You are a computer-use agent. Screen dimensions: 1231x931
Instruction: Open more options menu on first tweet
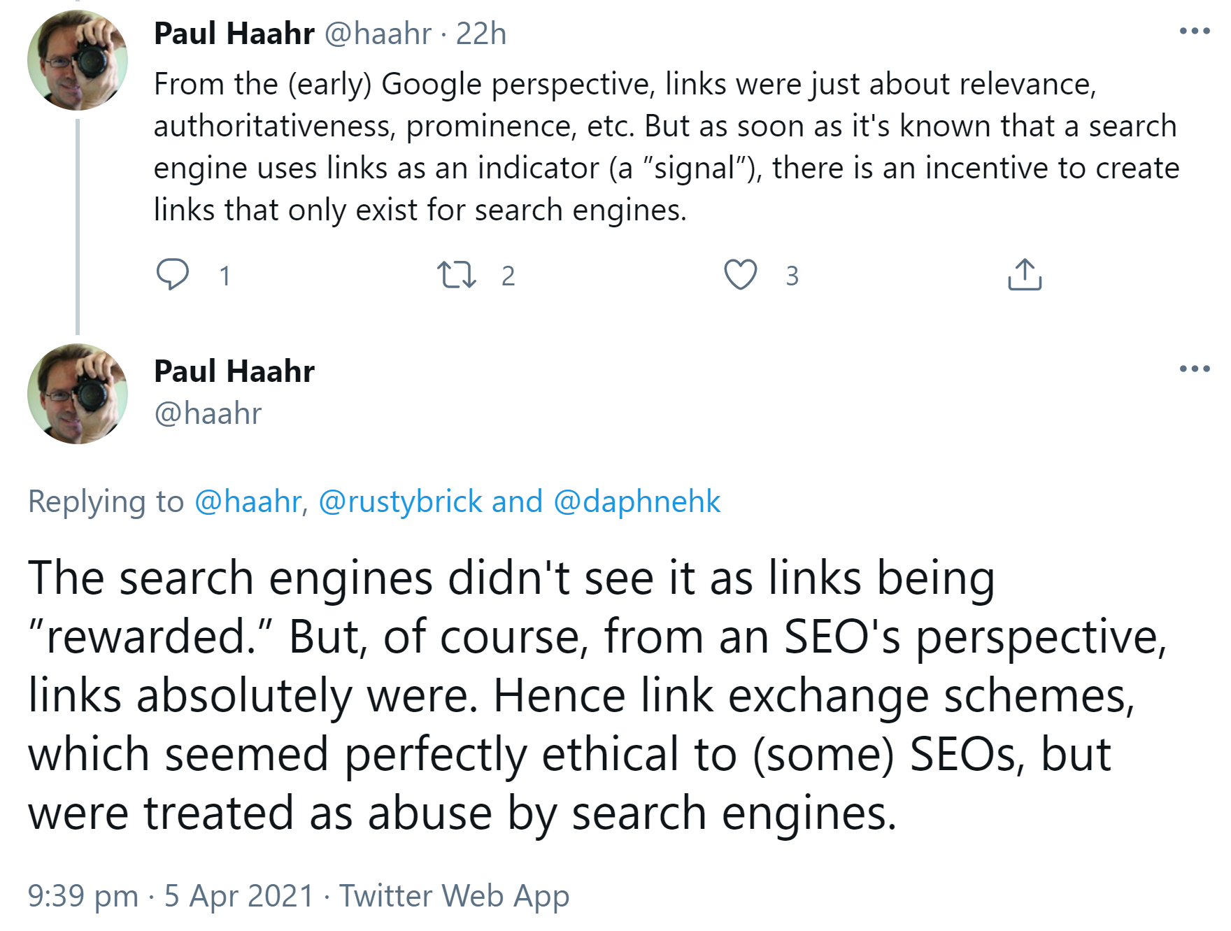tap(1194, 31)
